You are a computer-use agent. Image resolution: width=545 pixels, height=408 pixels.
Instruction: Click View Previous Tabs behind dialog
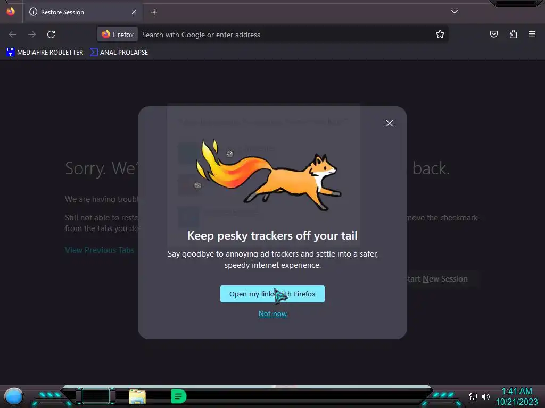[100, 250]
